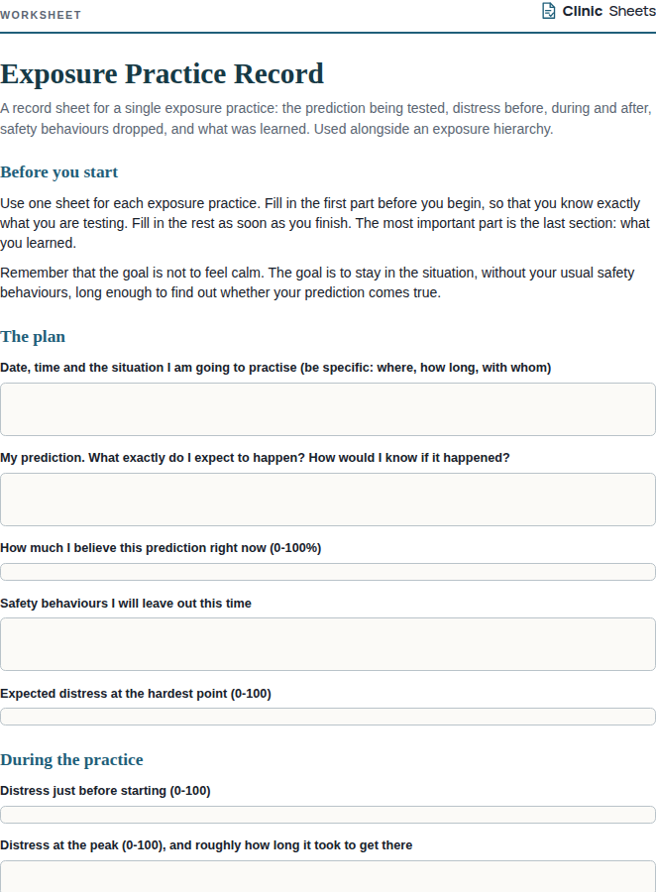
Task: Focus the belief in prediction 0-100% field
Action: click(328, 572)
